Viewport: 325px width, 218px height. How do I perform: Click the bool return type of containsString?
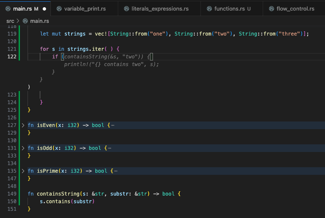[x=168, y=194]
